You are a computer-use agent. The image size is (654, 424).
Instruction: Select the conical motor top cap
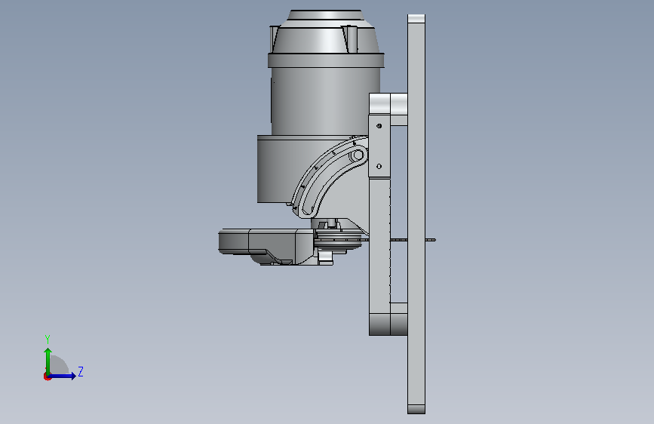point(325,32)
